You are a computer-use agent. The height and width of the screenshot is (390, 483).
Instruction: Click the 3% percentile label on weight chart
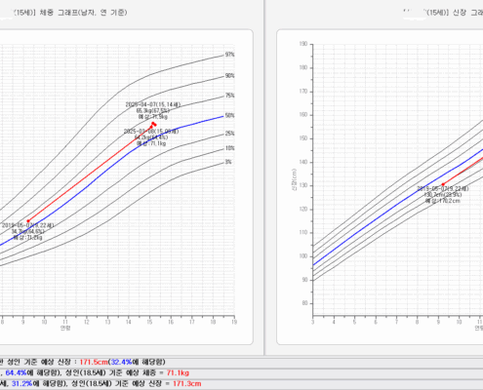tap(228, 162)
